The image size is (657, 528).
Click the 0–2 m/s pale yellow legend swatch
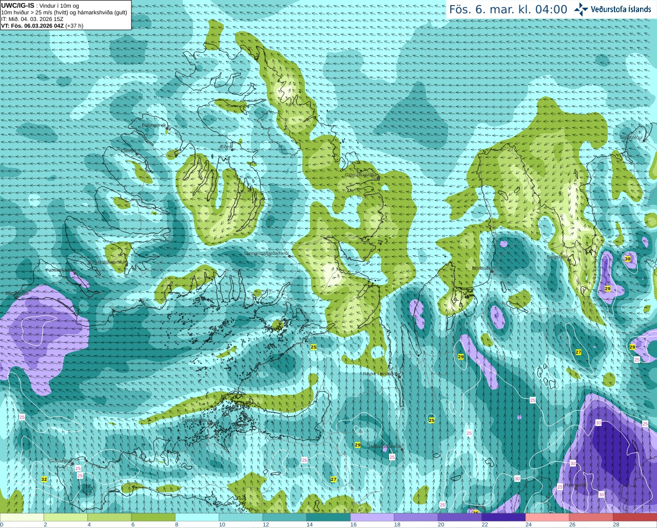click(22, 517)
